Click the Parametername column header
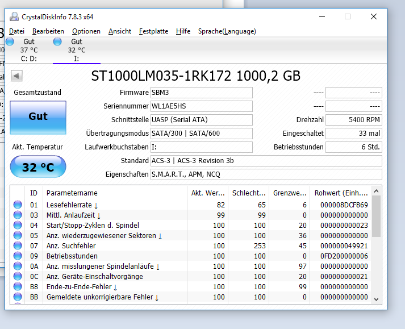 (115, 193)
